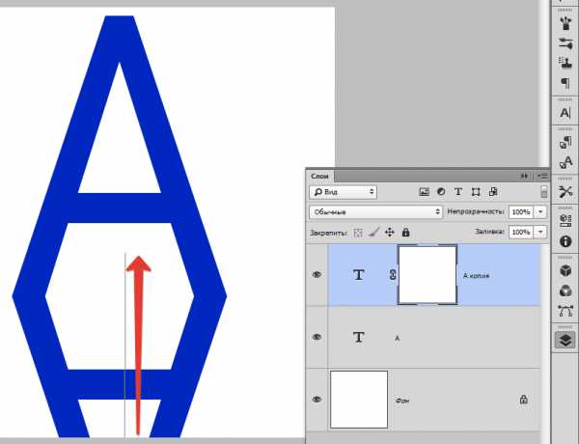Screen dimensions: 579x444
Task: Click the Заливка 100% value field
Action: click(x=521, y=232)
